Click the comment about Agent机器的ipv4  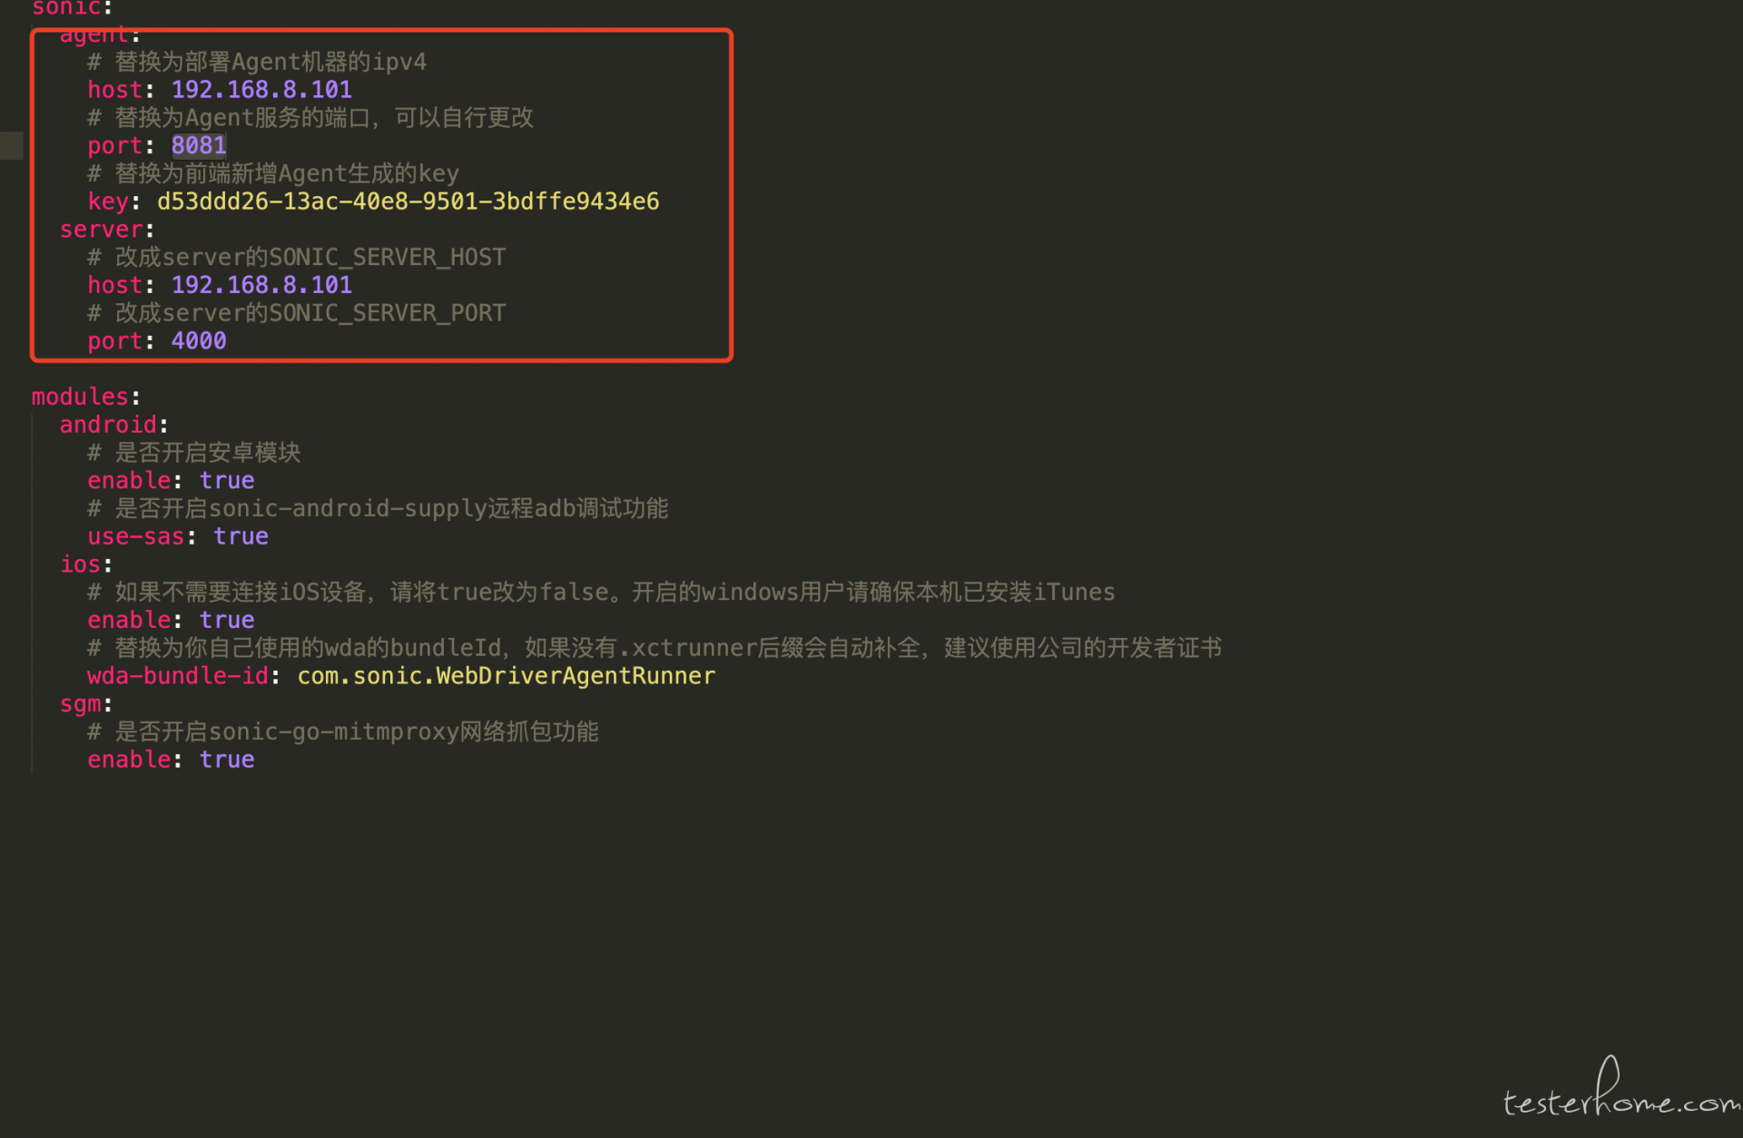pyautogui.click(x=257, y=62)
